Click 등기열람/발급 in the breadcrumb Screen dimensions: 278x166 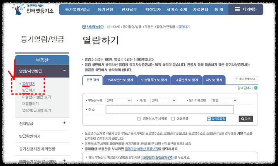[x=132, y=27]
